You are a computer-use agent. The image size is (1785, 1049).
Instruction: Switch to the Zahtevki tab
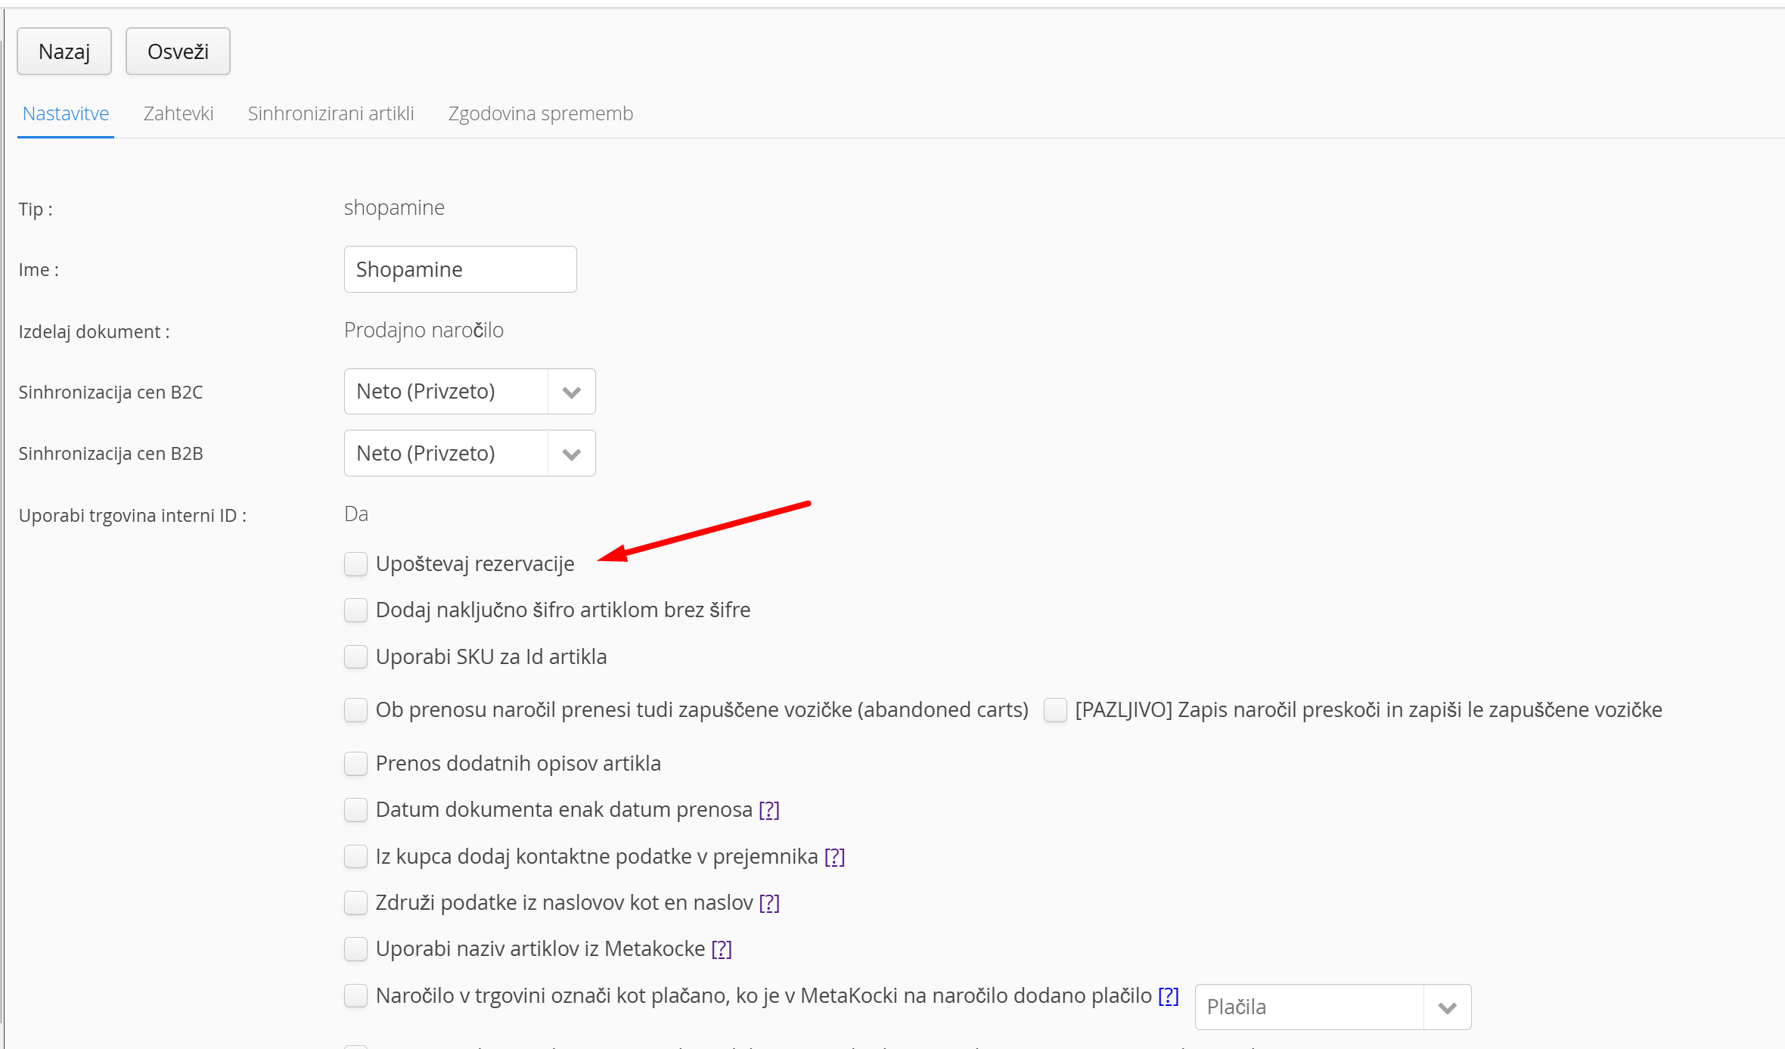[178, 113]
